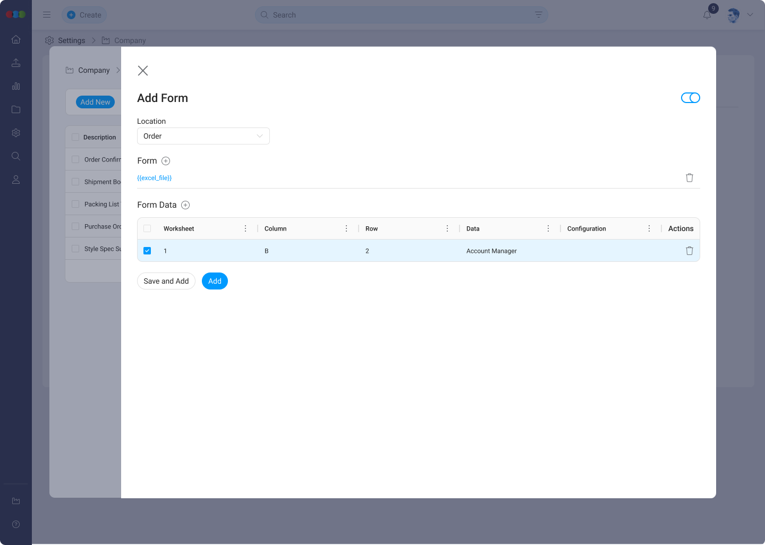Go to Settings in the breadcrumb
The width and height of the screenshot is (765, 545).
71,40
